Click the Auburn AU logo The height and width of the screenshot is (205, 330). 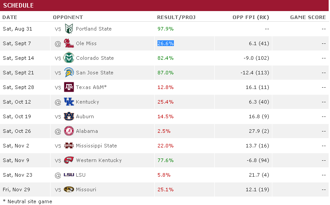pos(69,116)
